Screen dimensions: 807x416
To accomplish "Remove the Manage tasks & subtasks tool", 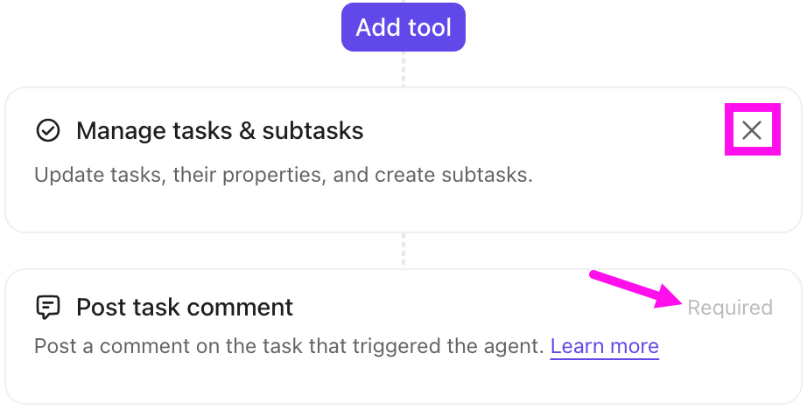I will (751, 131).
